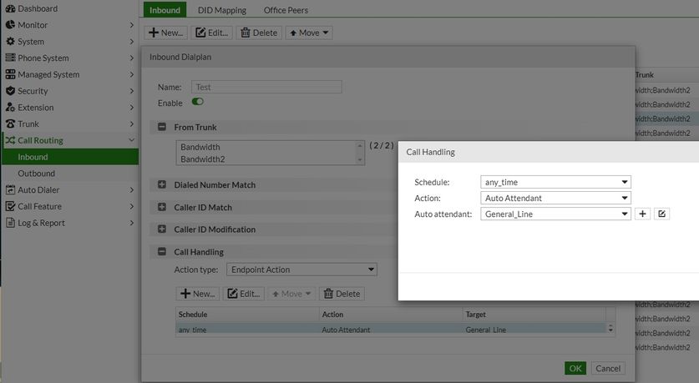Click the Cancel button
This screenshot has height=383, width=699.
pos(608,368)
